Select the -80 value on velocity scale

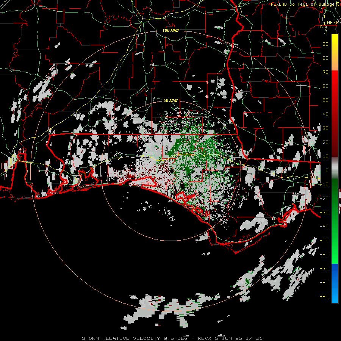pos(324,283)
